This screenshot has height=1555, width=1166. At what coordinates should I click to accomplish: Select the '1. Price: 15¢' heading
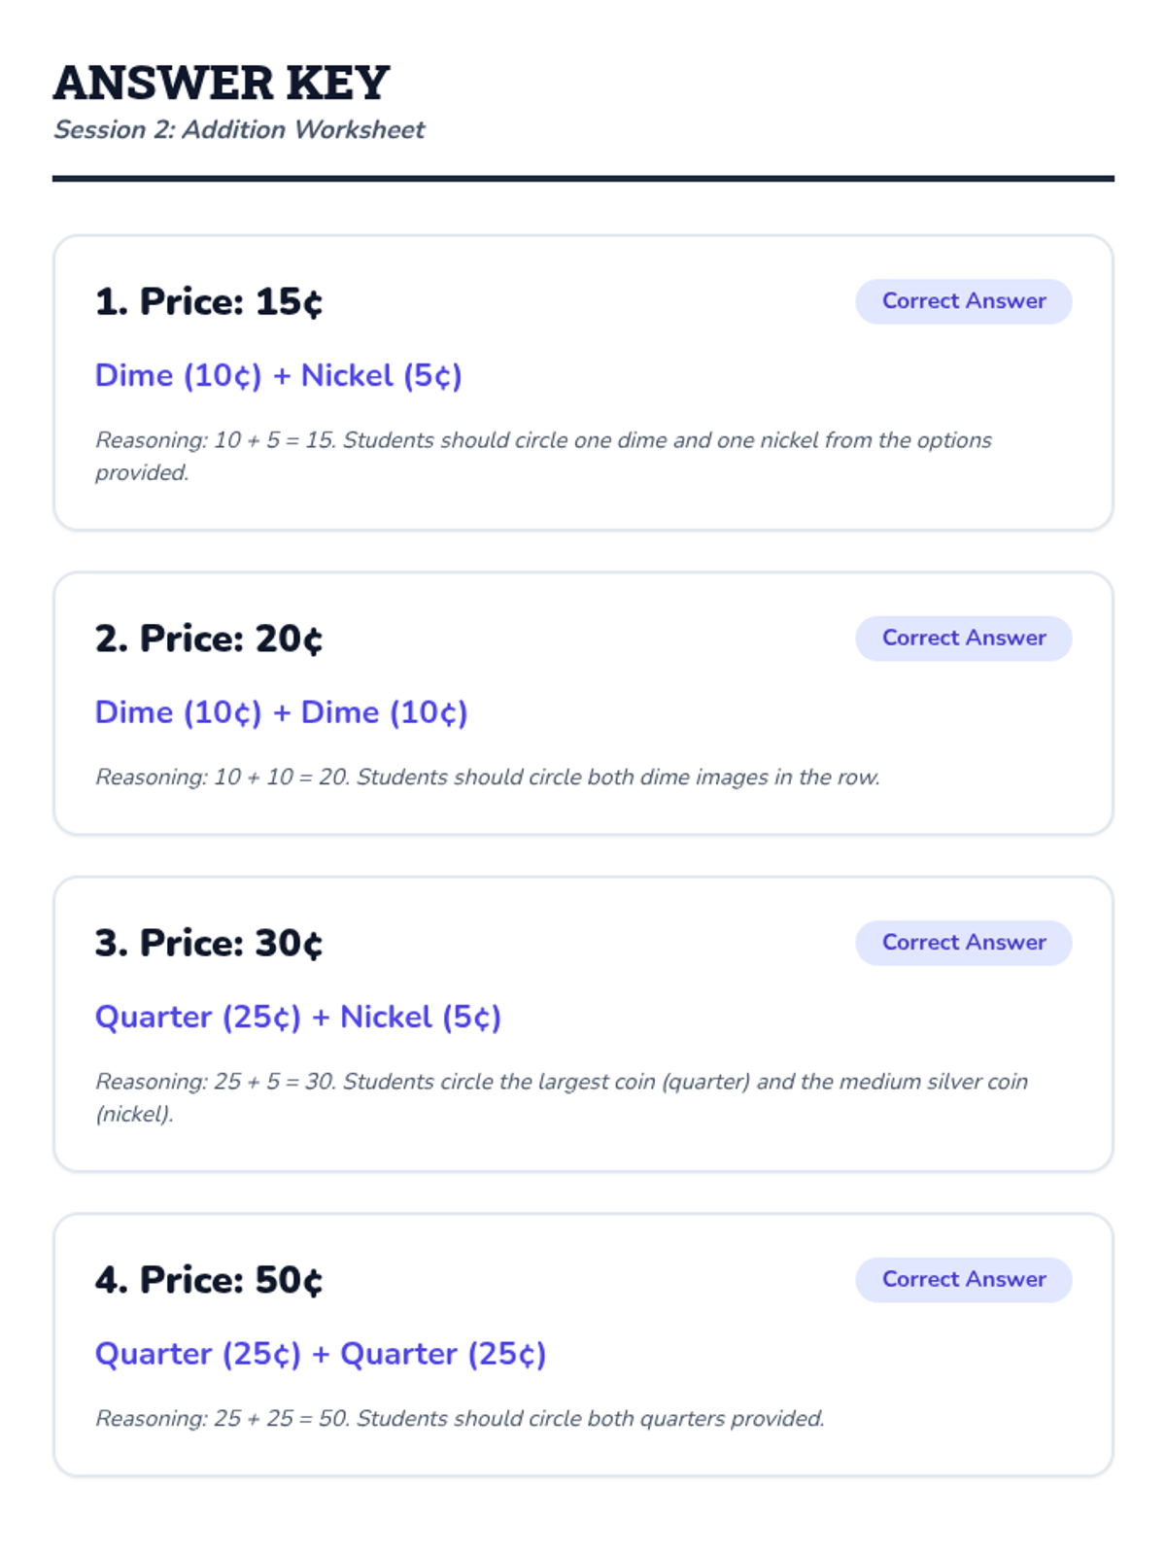click(209, 302)
